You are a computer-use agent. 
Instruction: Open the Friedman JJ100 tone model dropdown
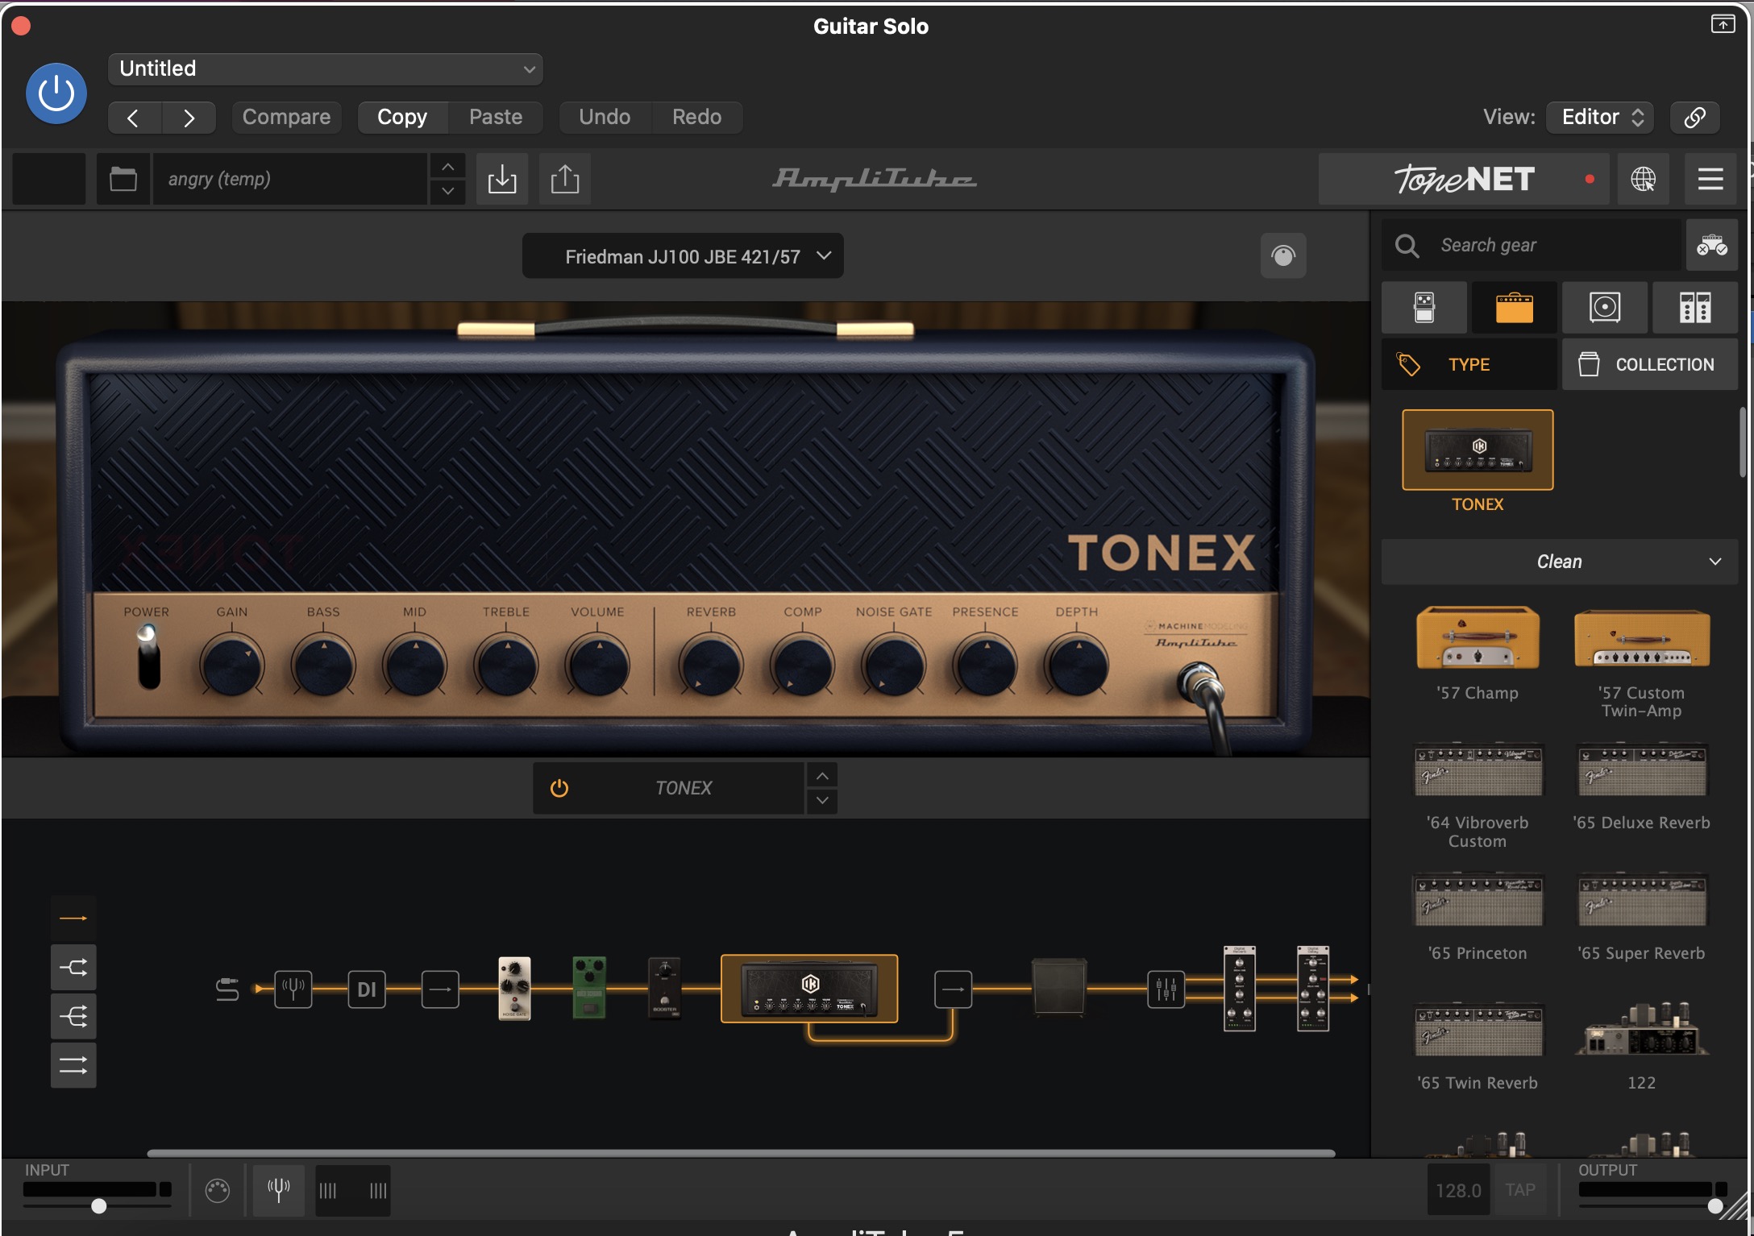click(683, 256)
